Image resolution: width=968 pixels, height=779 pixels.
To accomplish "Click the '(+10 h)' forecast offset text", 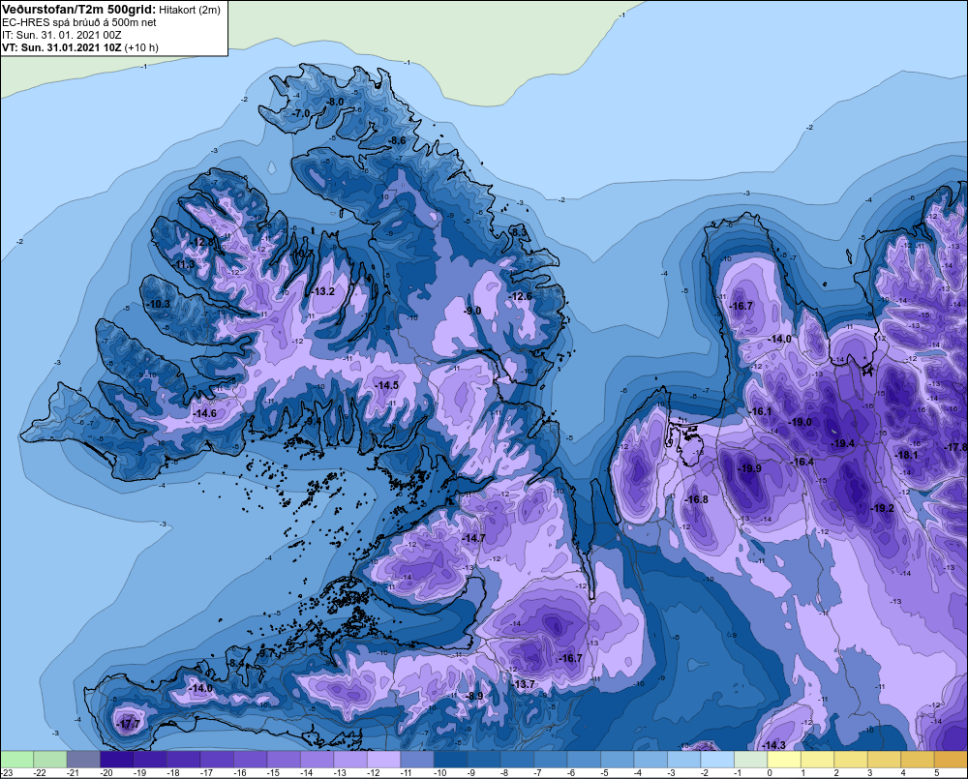I will 141,47.
